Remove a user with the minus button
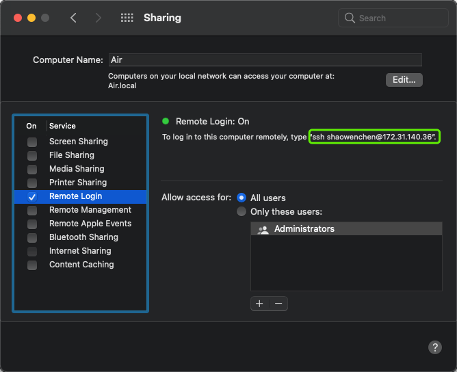The image size is (457, 372). pyautogui.click(x=278, y=304)
